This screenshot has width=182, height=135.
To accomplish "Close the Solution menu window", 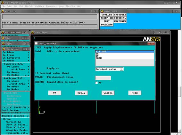I will coord(26,38).
